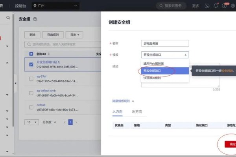Viewport: 236px width, 157px height.
Task: Click the 导出规则 button
Action: click(x=53, y=35)
